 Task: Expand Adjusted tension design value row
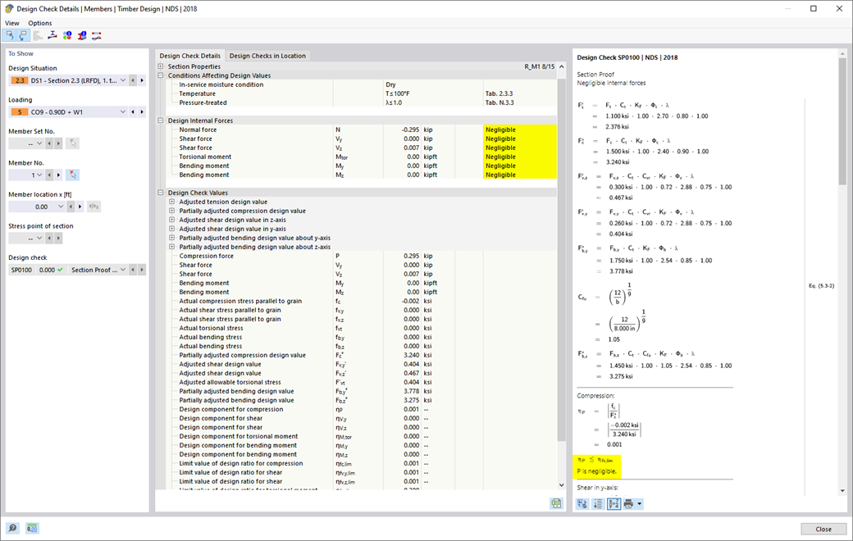point(172,202)
